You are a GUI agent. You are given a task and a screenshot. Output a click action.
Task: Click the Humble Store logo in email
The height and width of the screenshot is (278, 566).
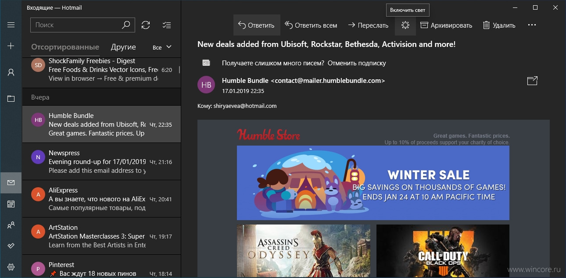[x=269, y=134]
